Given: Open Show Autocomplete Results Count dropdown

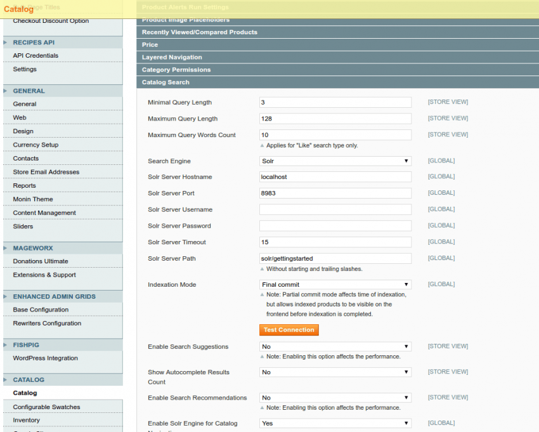Looking at the screenshot, I should tap(335, 372).
